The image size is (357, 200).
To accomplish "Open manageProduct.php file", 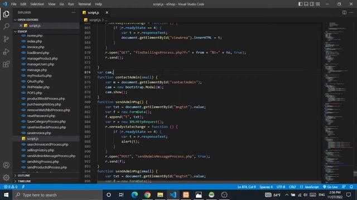I will click(x=42, y=58).
